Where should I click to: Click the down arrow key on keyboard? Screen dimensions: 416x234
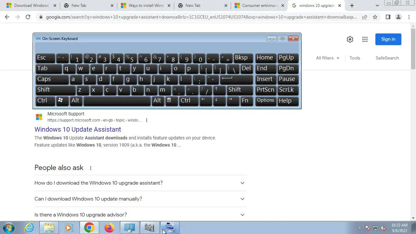(x=219, y=101)
